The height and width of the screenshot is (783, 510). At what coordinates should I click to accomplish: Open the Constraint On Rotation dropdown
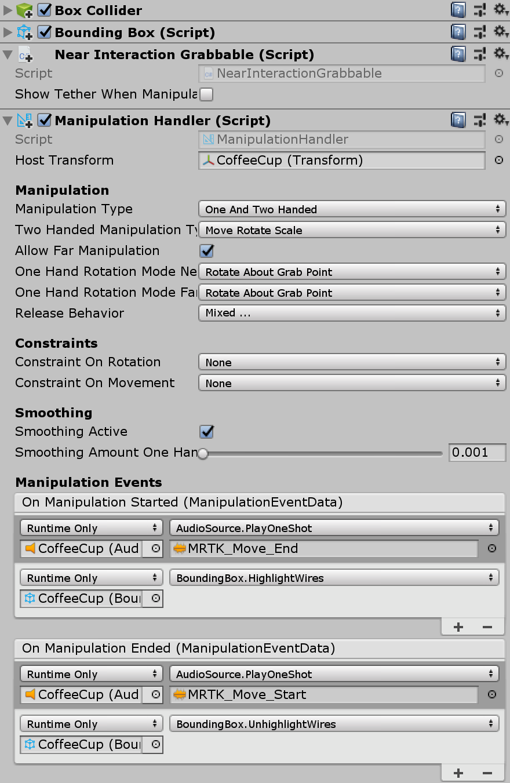[x=351, y=362]
